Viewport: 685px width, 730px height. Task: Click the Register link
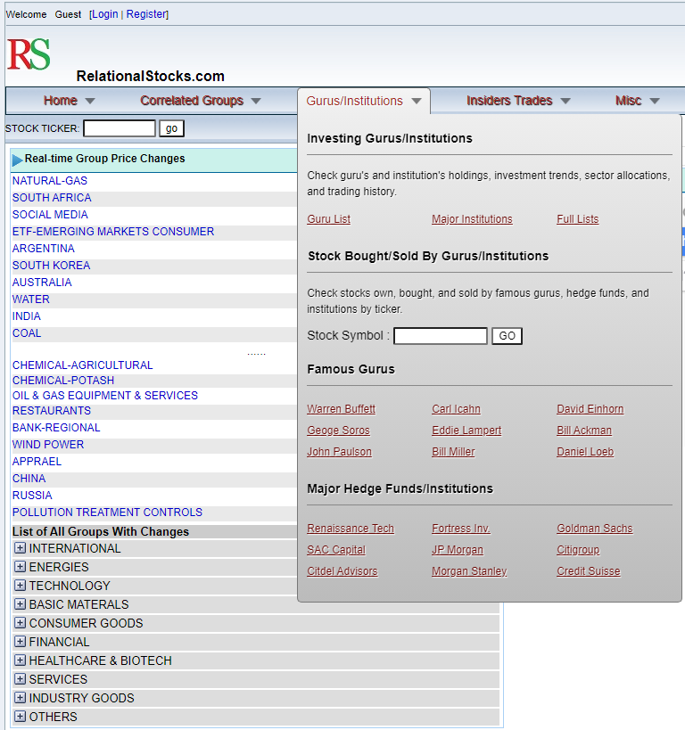146,14
